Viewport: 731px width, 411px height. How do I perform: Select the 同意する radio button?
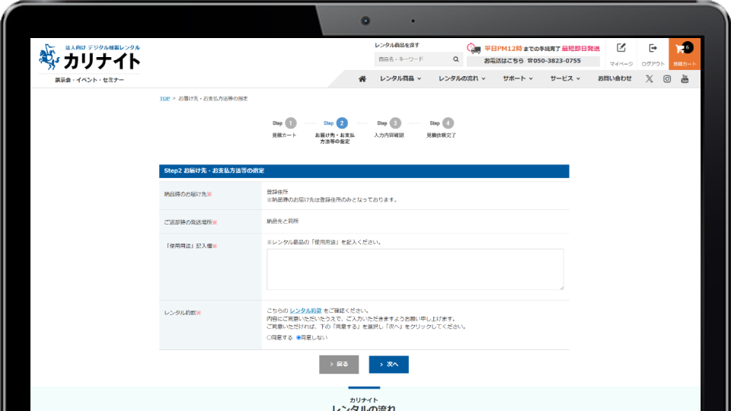tap(269, 337)
